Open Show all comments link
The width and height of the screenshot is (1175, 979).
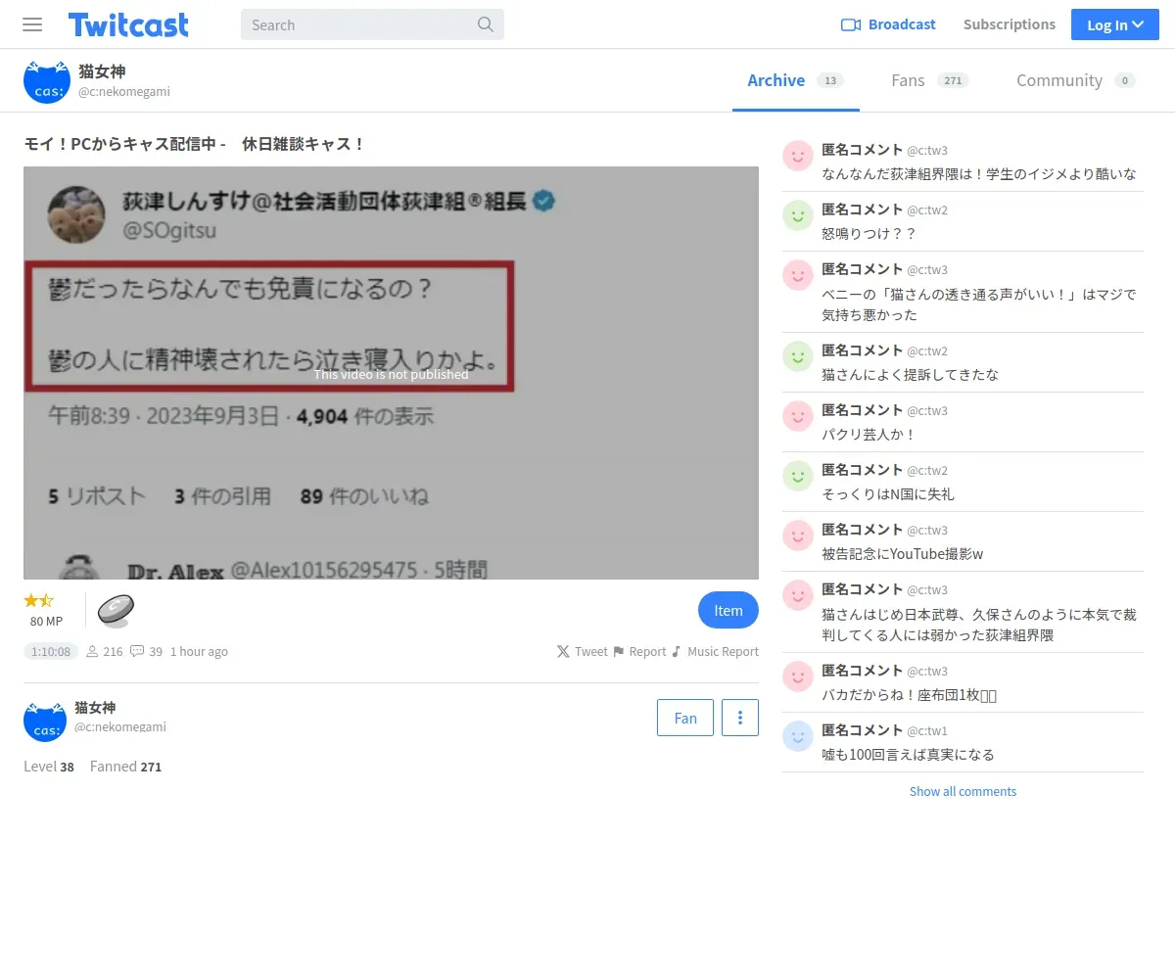pos(963,791)
